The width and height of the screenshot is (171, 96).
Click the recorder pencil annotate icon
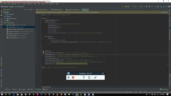pos(95,77)
